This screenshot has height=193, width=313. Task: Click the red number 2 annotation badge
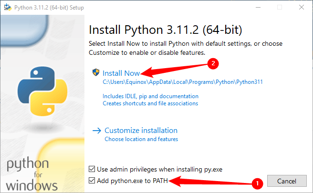[x=214, y=62]
